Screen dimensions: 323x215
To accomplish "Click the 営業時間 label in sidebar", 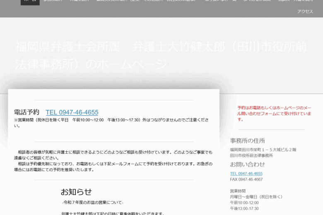I will click(238, 191).
